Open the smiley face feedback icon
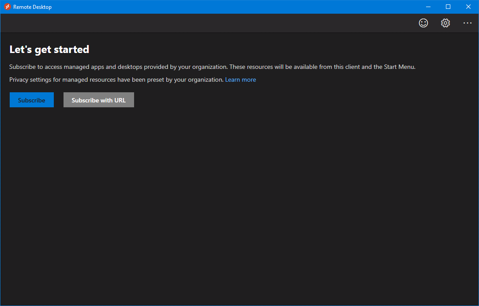This screenshot has height=306, width=479. point(423,23)
